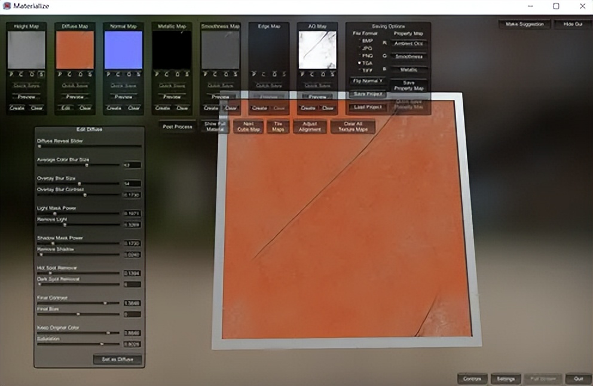The image size is (593, 386).
Task: Click the Quit button
Action: pyautogui.click(x=578, y=378)
